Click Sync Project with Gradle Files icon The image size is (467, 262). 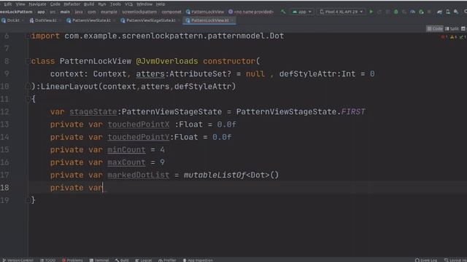point(439,12)
